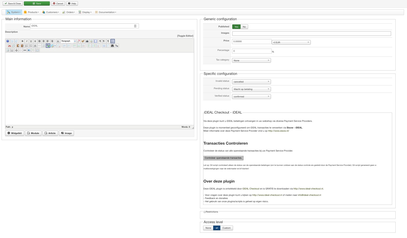Apply bold formatting in the editor
Image resolution: width=407 pixels, height=238 pixels.
pyautogui.click(x=23, y=41)
